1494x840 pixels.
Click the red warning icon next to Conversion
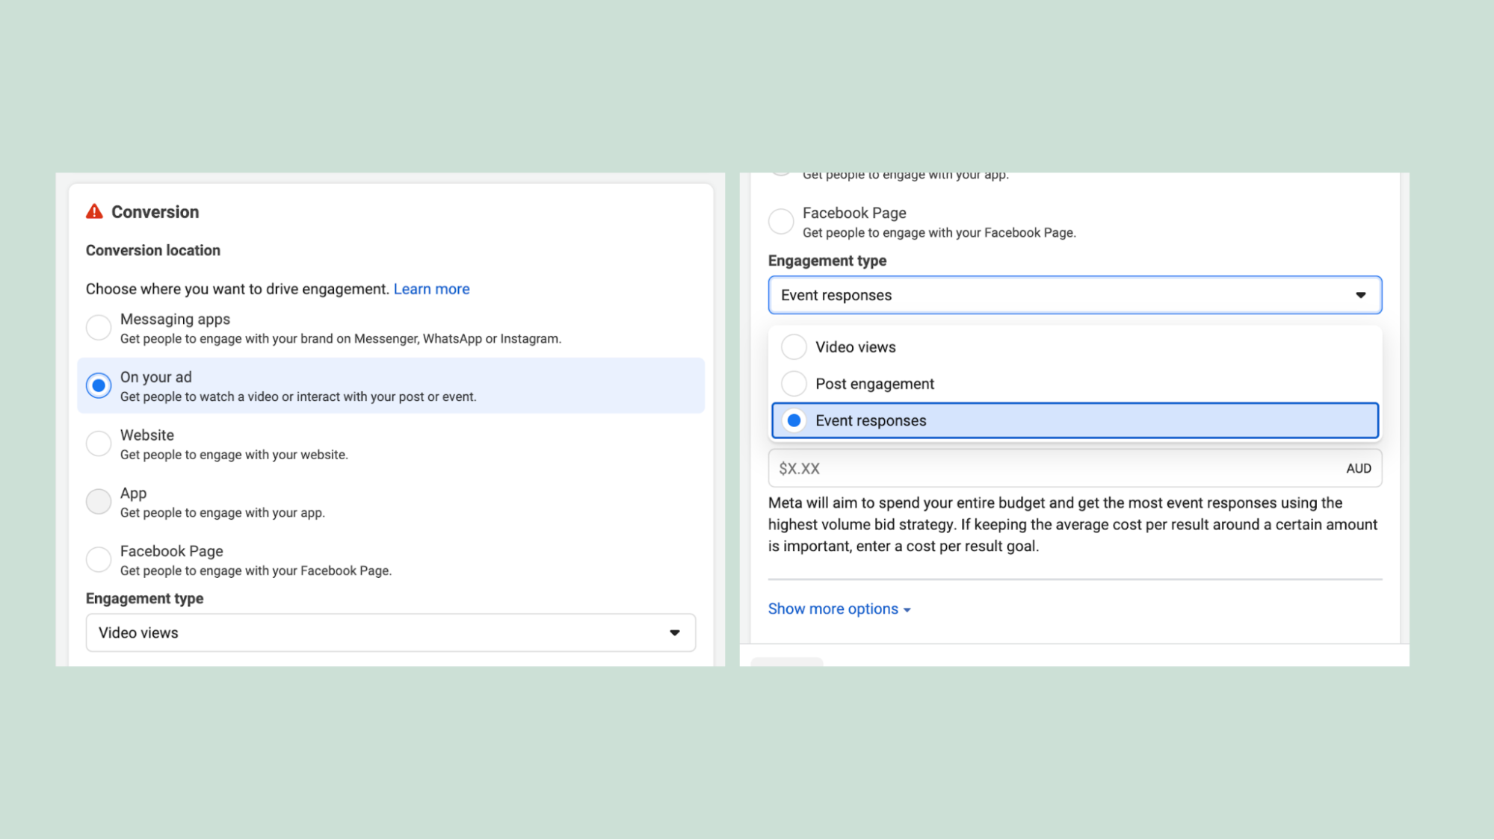[94, 211]
